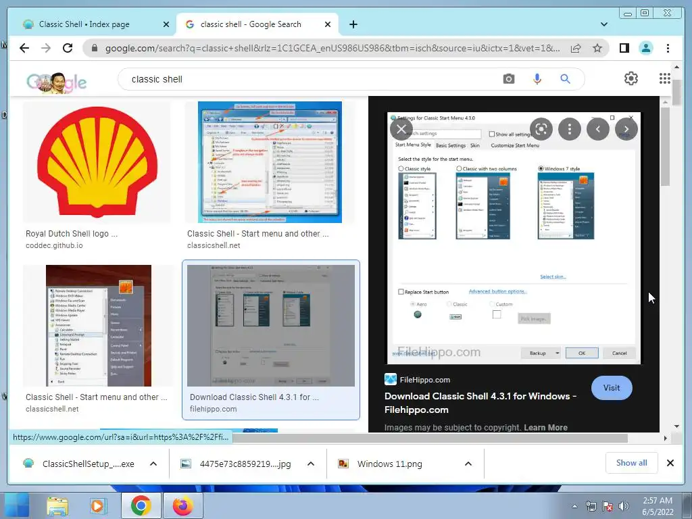
Task: Toggle Chrome side panel icon
Action: click(x=624, y=48)
